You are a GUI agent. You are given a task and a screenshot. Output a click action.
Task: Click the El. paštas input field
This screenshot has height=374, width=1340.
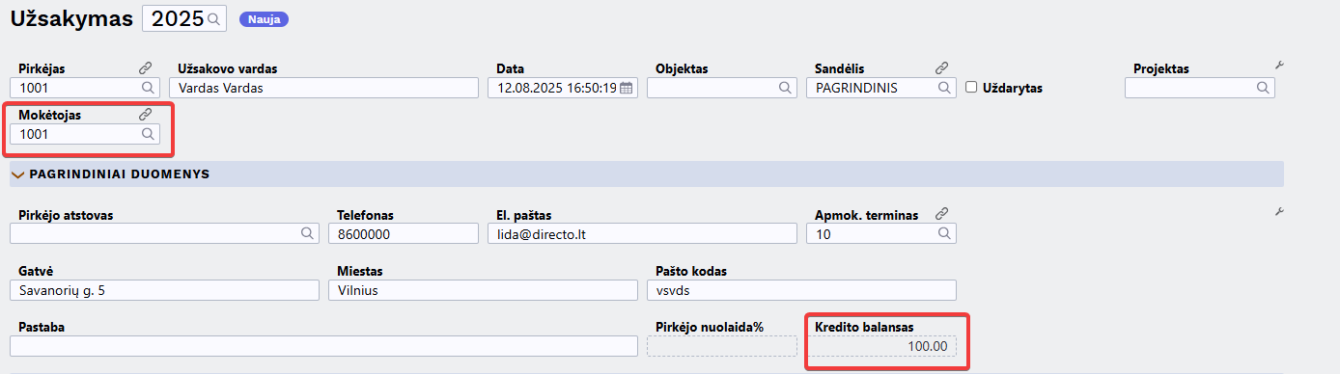coord(639,233)
